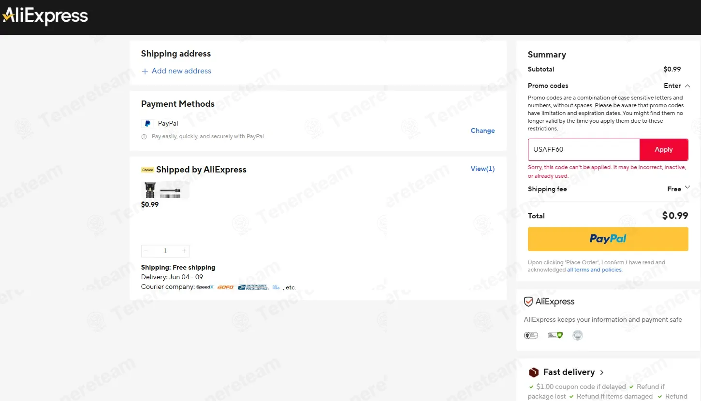701x401 pixels.
Task: Click the AliExpress logo in header
Action: coord(45,16)
